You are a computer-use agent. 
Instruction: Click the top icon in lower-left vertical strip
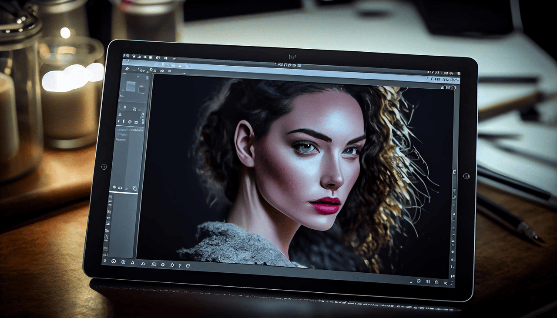click(x=110, y=197)
